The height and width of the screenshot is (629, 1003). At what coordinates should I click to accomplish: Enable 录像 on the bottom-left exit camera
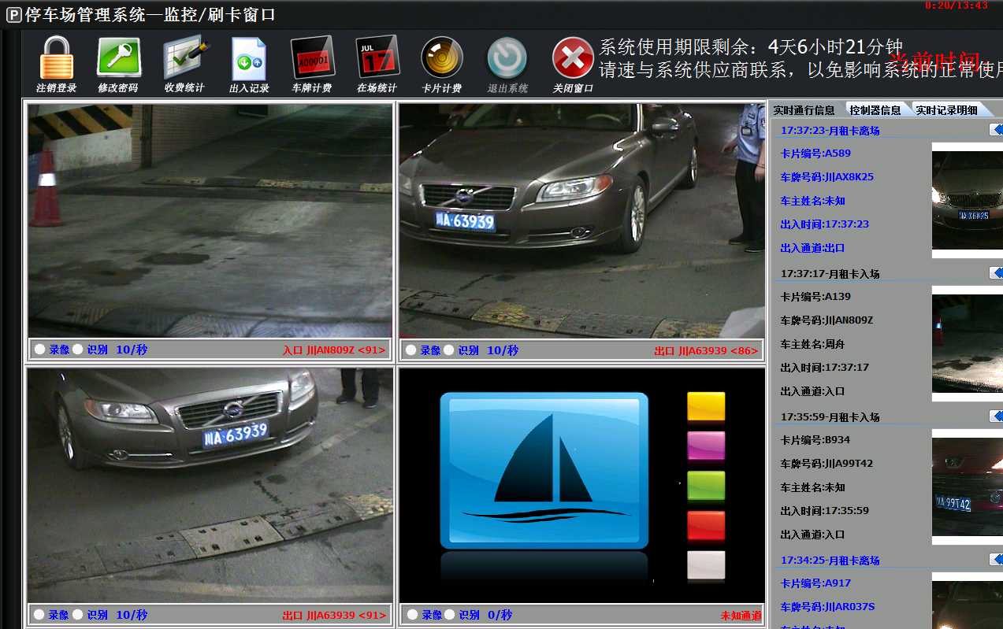coord(38,614)
